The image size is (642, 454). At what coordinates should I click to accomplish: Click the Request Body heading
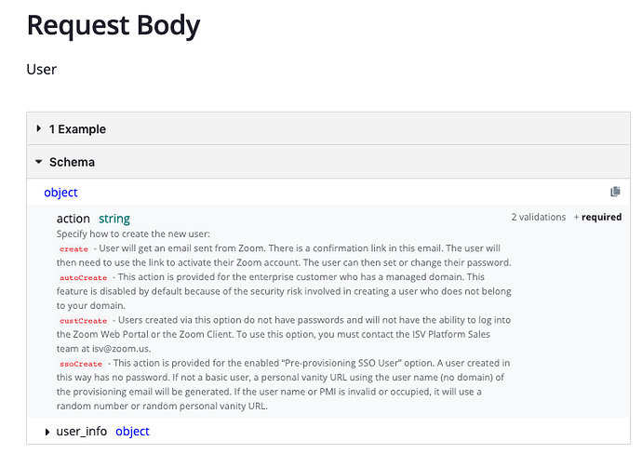point(113,25)
